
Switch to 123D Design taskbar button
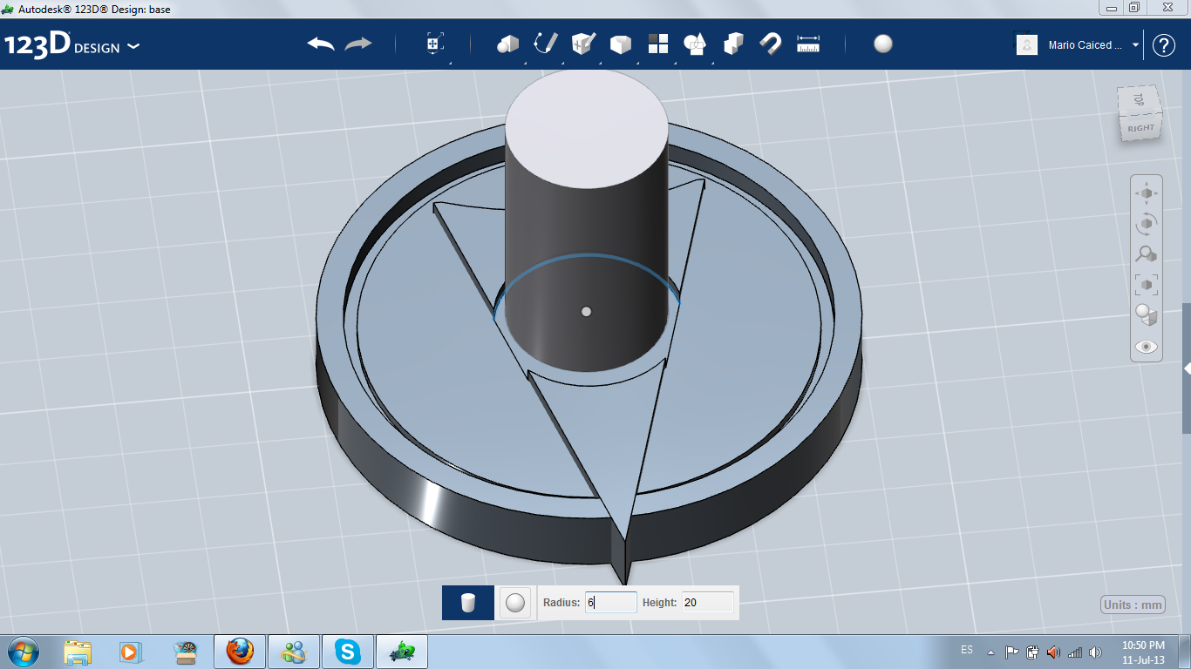pyautogui.click(x=402, y=651)
